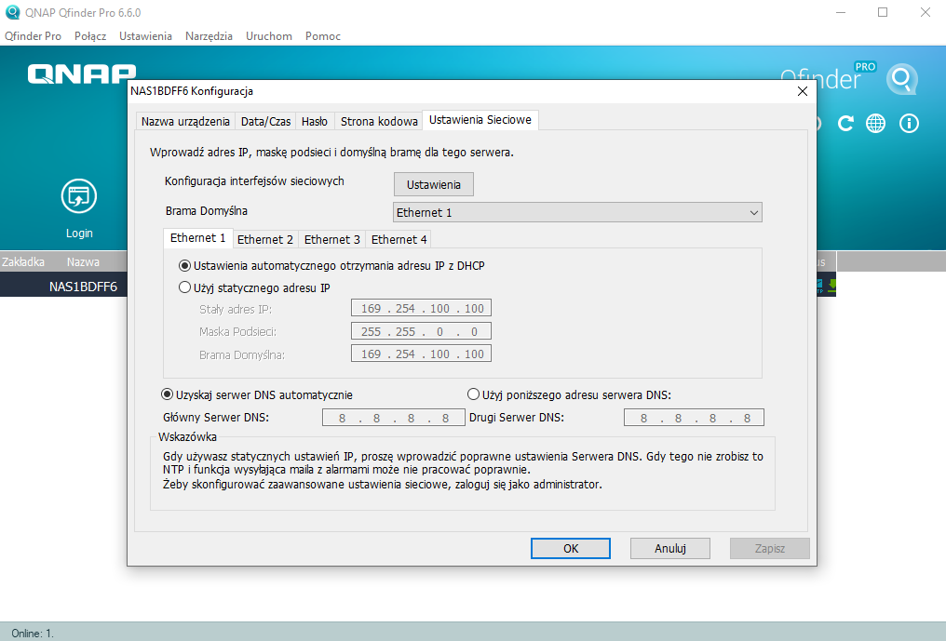
Task: Switch to the Ethernet 3 tab
Action: coord(331,239)
